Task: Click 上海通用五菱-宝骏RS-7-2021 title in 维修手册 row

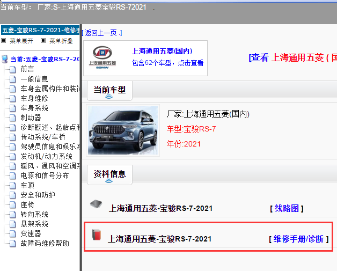Action: (x=160, y=239)
